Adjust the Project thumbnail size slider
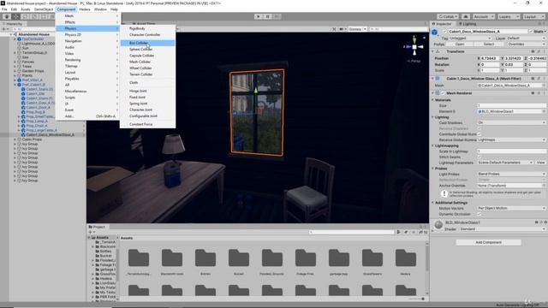The height and width of the screenshot is (308, 548). click(x=417, y=299)
